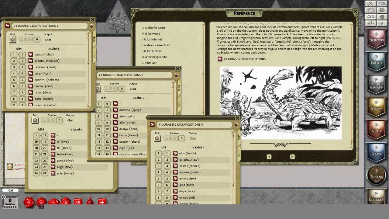Toggle the lock on Jurassic Juxtapositions 2

(176, 75)
